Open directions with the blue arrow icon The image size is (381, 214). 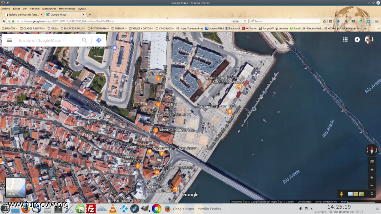(99, 40)
